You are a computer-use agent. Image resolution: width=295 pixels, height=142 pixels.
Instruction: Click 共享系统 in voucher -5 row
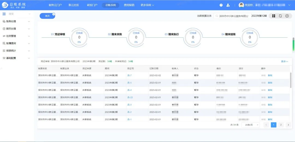pyautogui.click(x=87, y=83)
